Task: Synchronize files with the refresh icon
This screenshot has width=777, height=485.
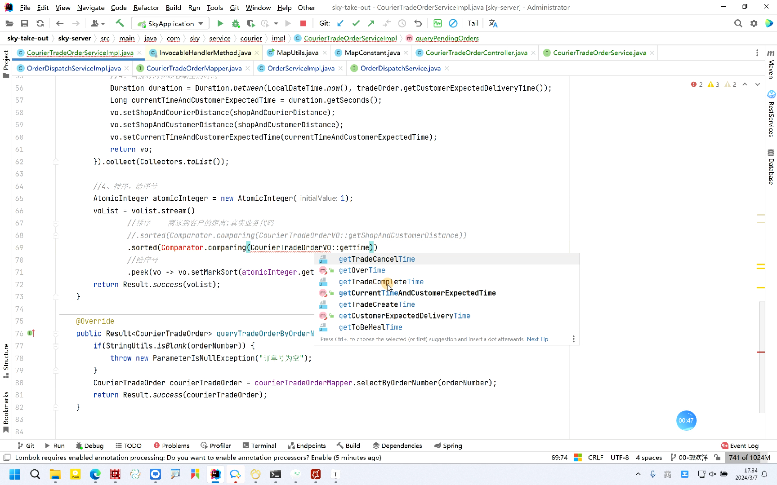Action: pyautogui.click(x=40, y=23)
